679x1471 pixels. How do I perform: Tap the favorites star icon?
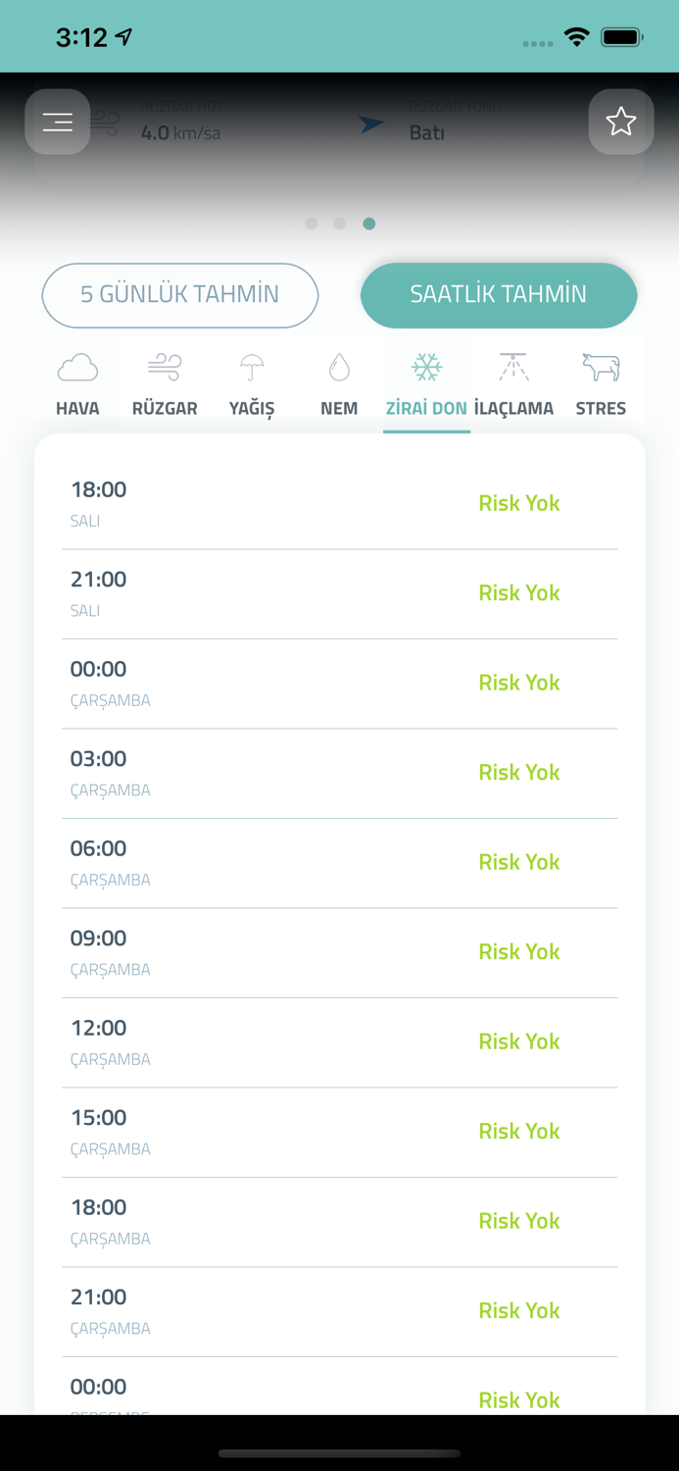[621, 122]
